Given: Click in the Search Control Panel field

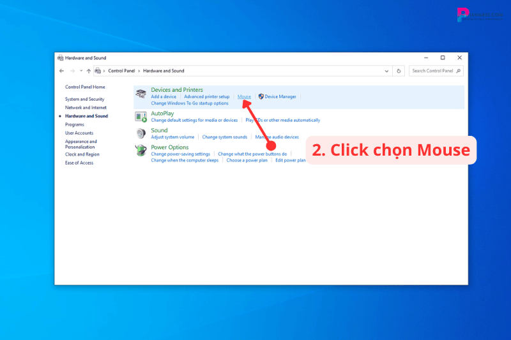Looking at the screenshot, I should [x=432, y=71].
